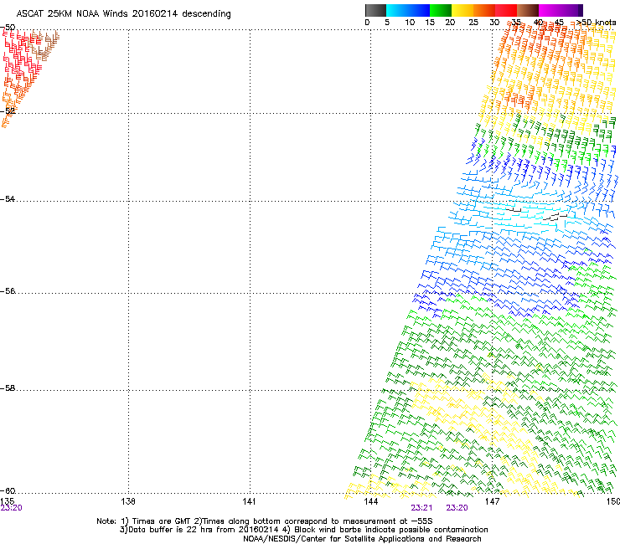Pick the yellow 20-25 knots legend segment
620x544 pixels.
[462, 10]
